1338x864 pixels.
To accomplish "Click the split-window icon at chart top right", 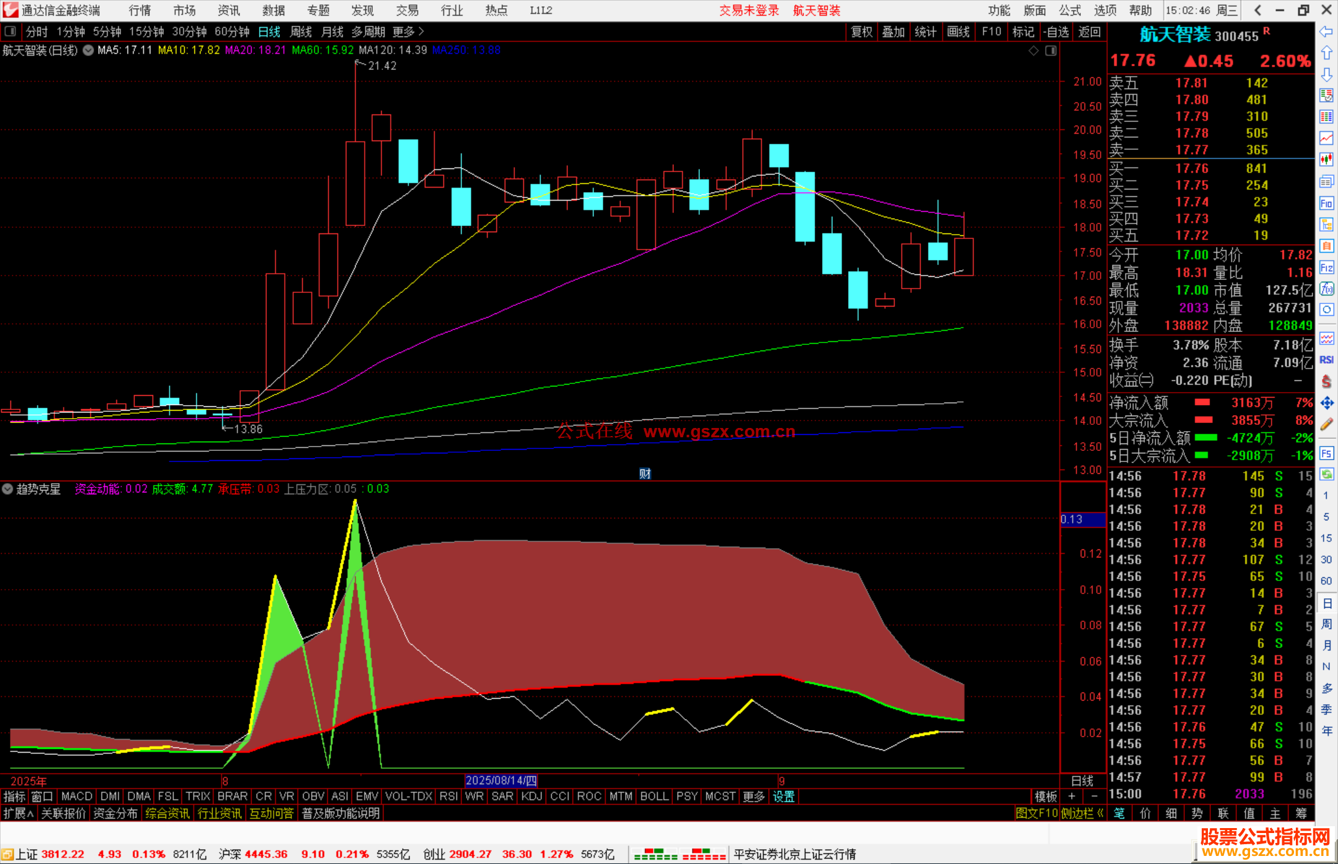I will click(x=1051, y=51).
